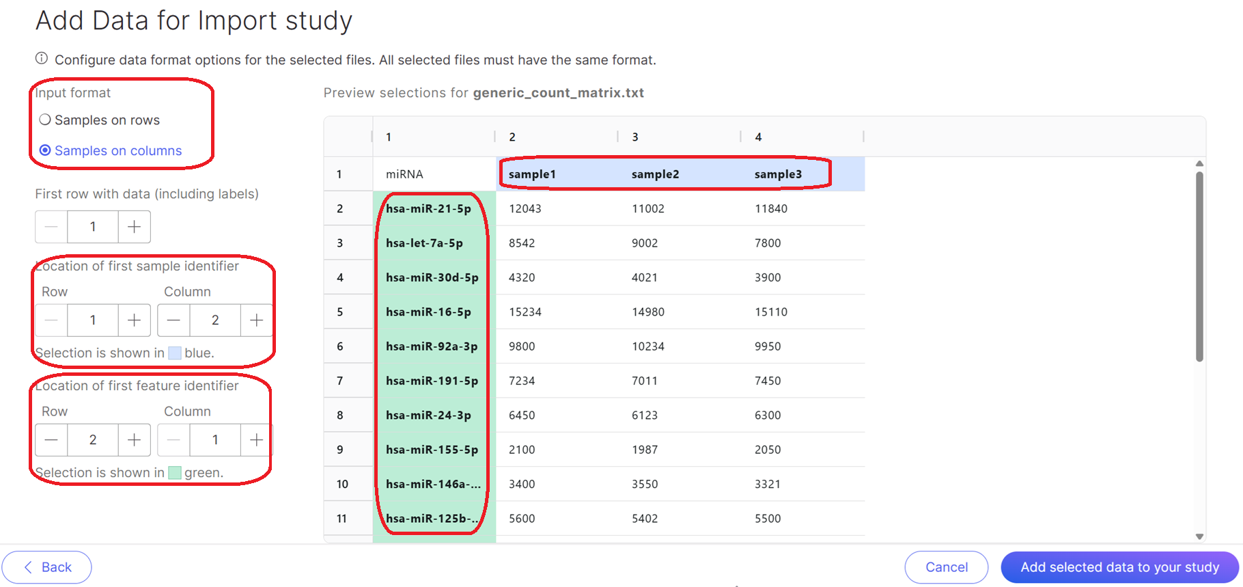This screenshot has height=587, width=1243.
Task: Click the Back button
Action: tap(47, 567)
